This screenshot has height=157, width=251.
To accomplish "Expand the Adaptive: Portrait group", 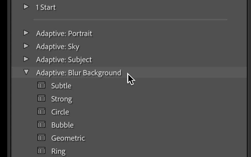I will pos(26,33).
